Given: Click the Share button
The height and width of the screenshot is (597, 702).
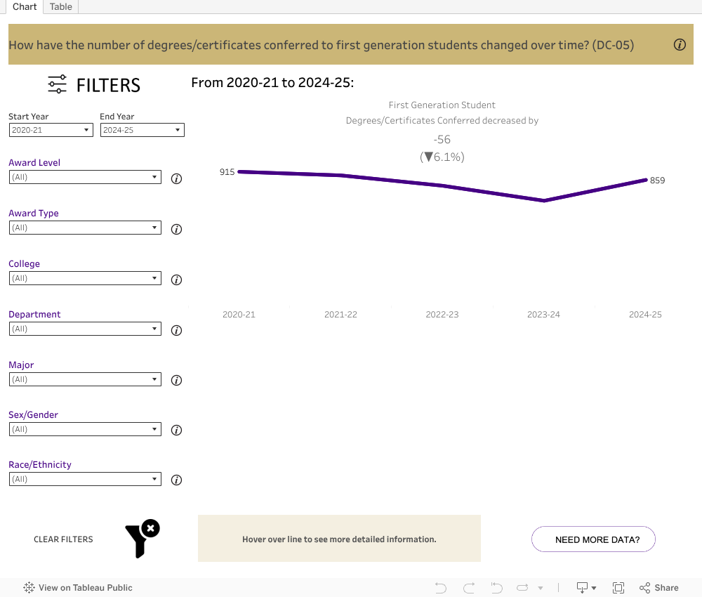Looking at the screenshot, I should point(659,588).
